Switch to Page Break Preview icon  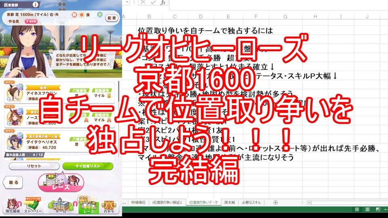[x=378, y=210]
